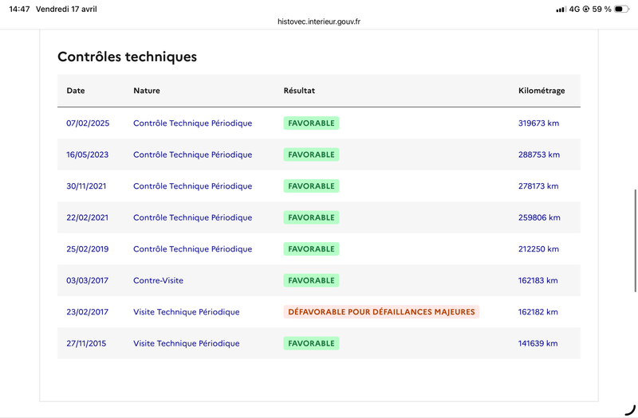
Task: Select the Date column header
Action: (76, 91)
